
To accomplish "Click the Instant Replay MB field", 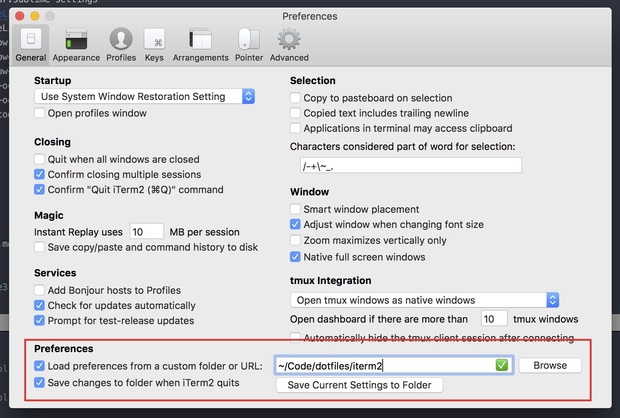I will pyautogui.click(x=147, y=231).
